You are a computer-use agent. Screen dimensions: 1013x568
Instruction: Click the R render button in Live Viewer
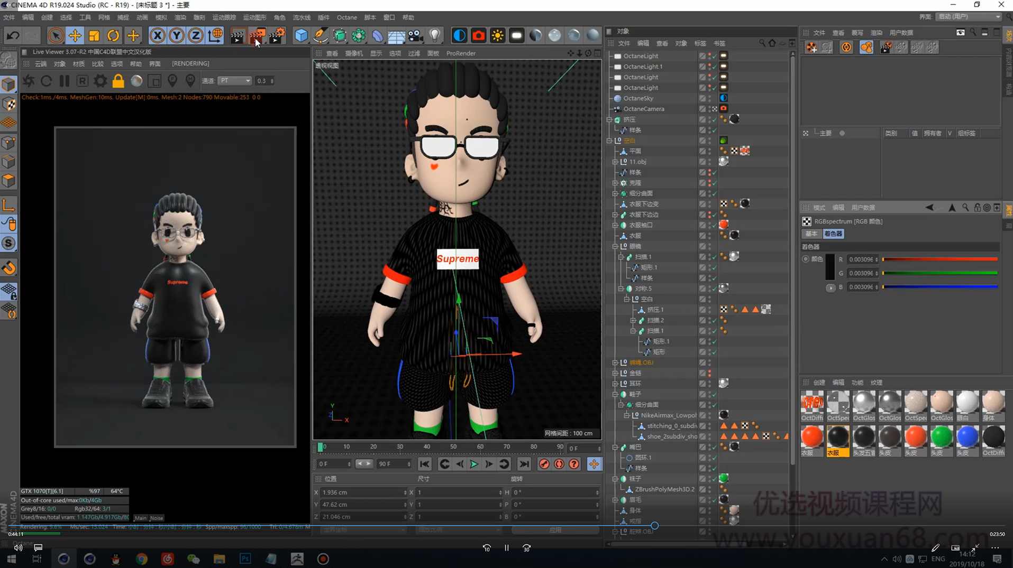[x=82, y=80]
